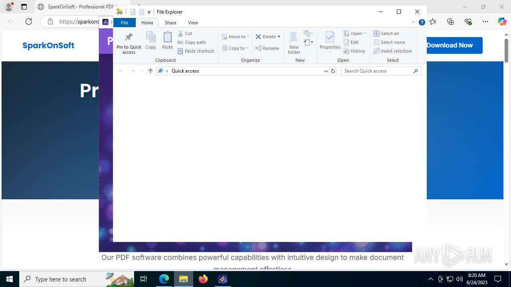511x287 pixels.
Task: Switch to the View ribbon tab
Action: coord(193,23)
